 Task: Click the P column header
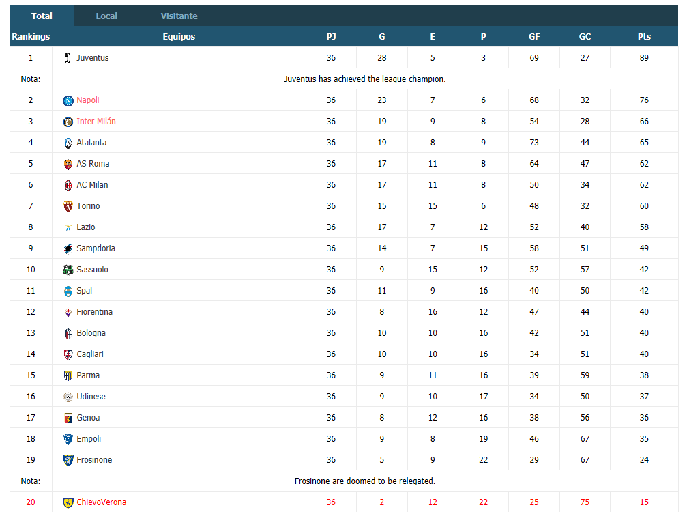483,37
